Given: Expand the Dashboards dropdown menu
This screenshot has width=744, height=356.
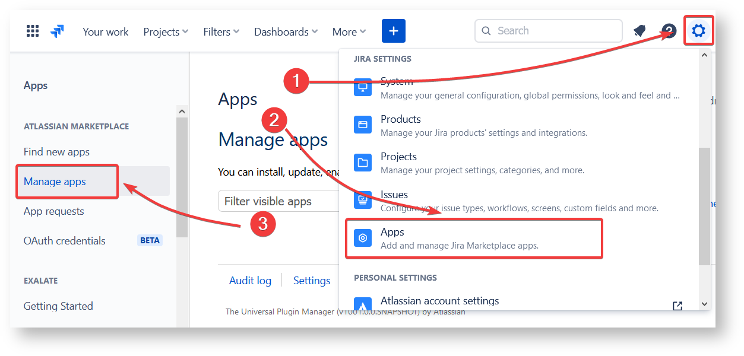Looking at the screenshot, I should tap(286, 32).
